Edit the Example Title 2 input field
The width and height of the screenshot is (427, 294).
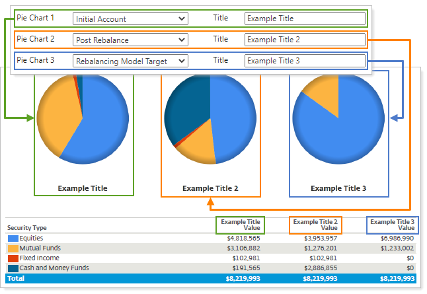[x=305, y=40]
